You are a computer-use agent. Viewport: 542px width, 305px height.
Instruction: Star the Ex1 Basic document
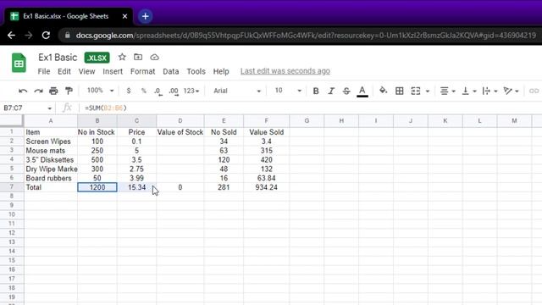122,57
